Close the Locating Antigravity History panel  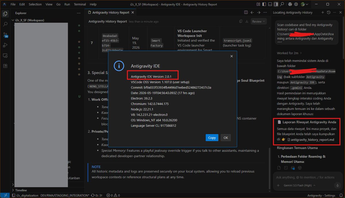[x=340, y=12]
